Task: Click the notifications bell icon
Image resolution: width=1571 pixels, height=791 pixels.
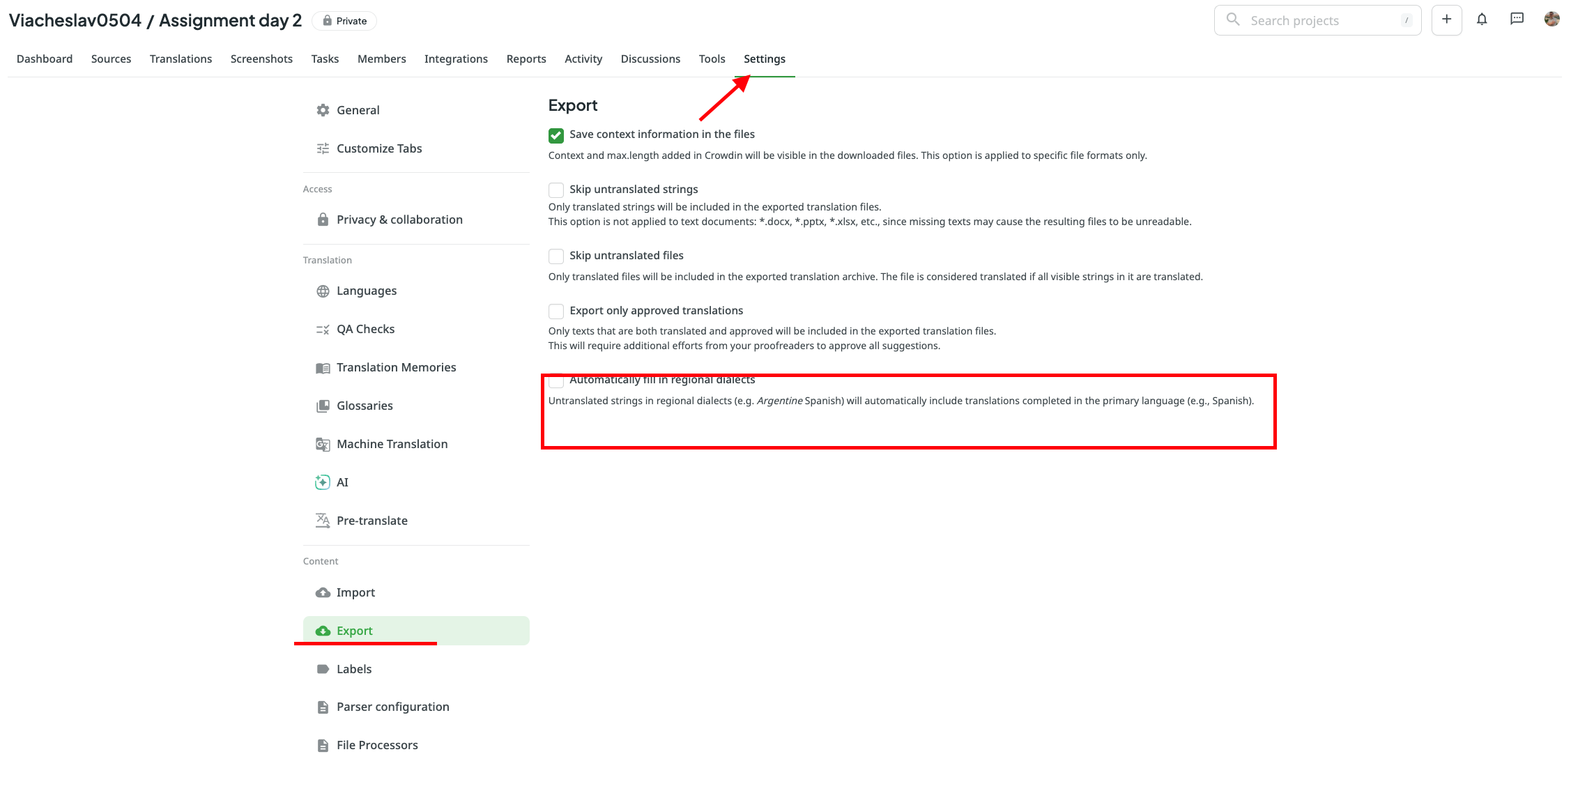Action: [1482, 20]
